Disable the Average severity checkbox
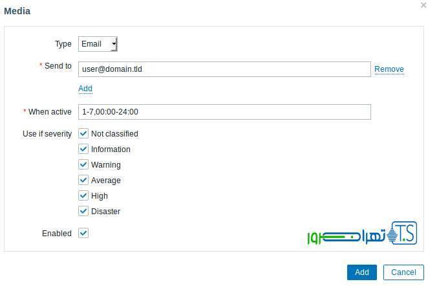The width and height of the screenshot is (428, 286). pyautogui.click(x=83, y=181)
